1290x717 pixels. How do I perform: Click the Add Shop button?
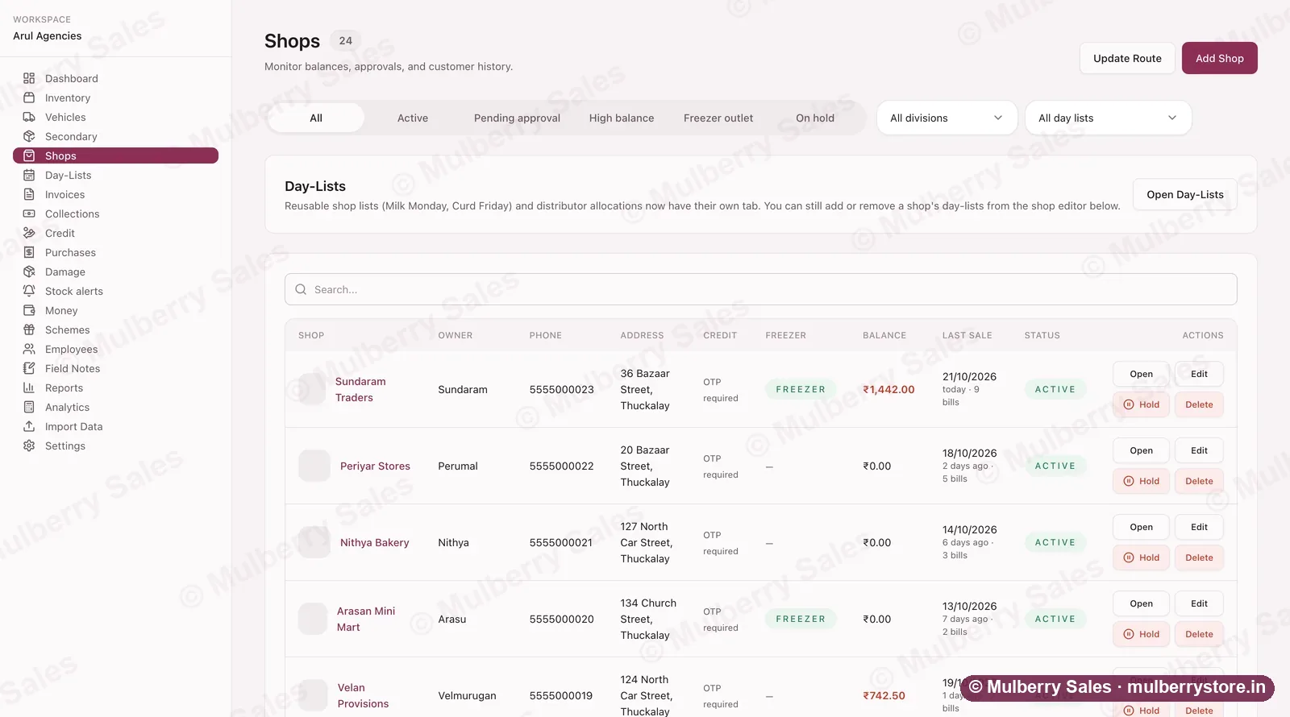click(x=1219, y=58)
